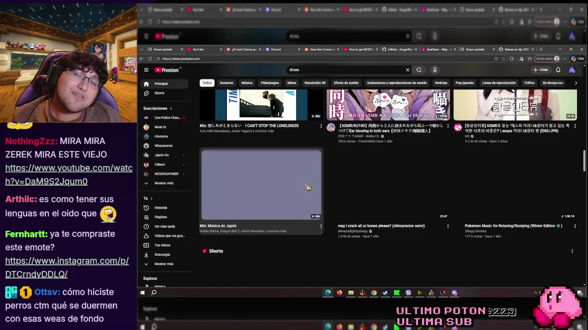Open the account avatar menu
Image resolution: width=588 pixels, height=330 pixels.
(x=572, y=70)
